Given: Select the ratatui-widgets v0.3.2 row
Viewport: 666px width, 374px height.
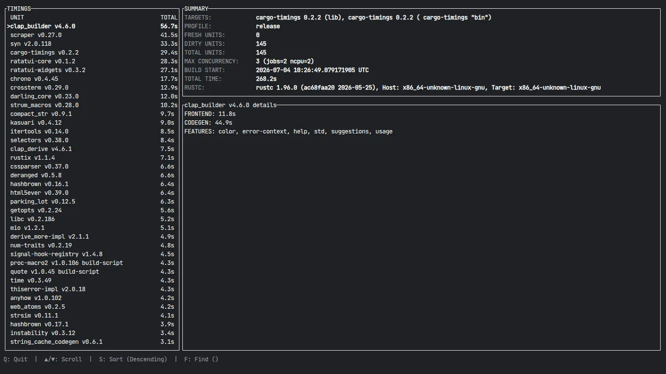Looking at the screenshot, I should 92,70.
